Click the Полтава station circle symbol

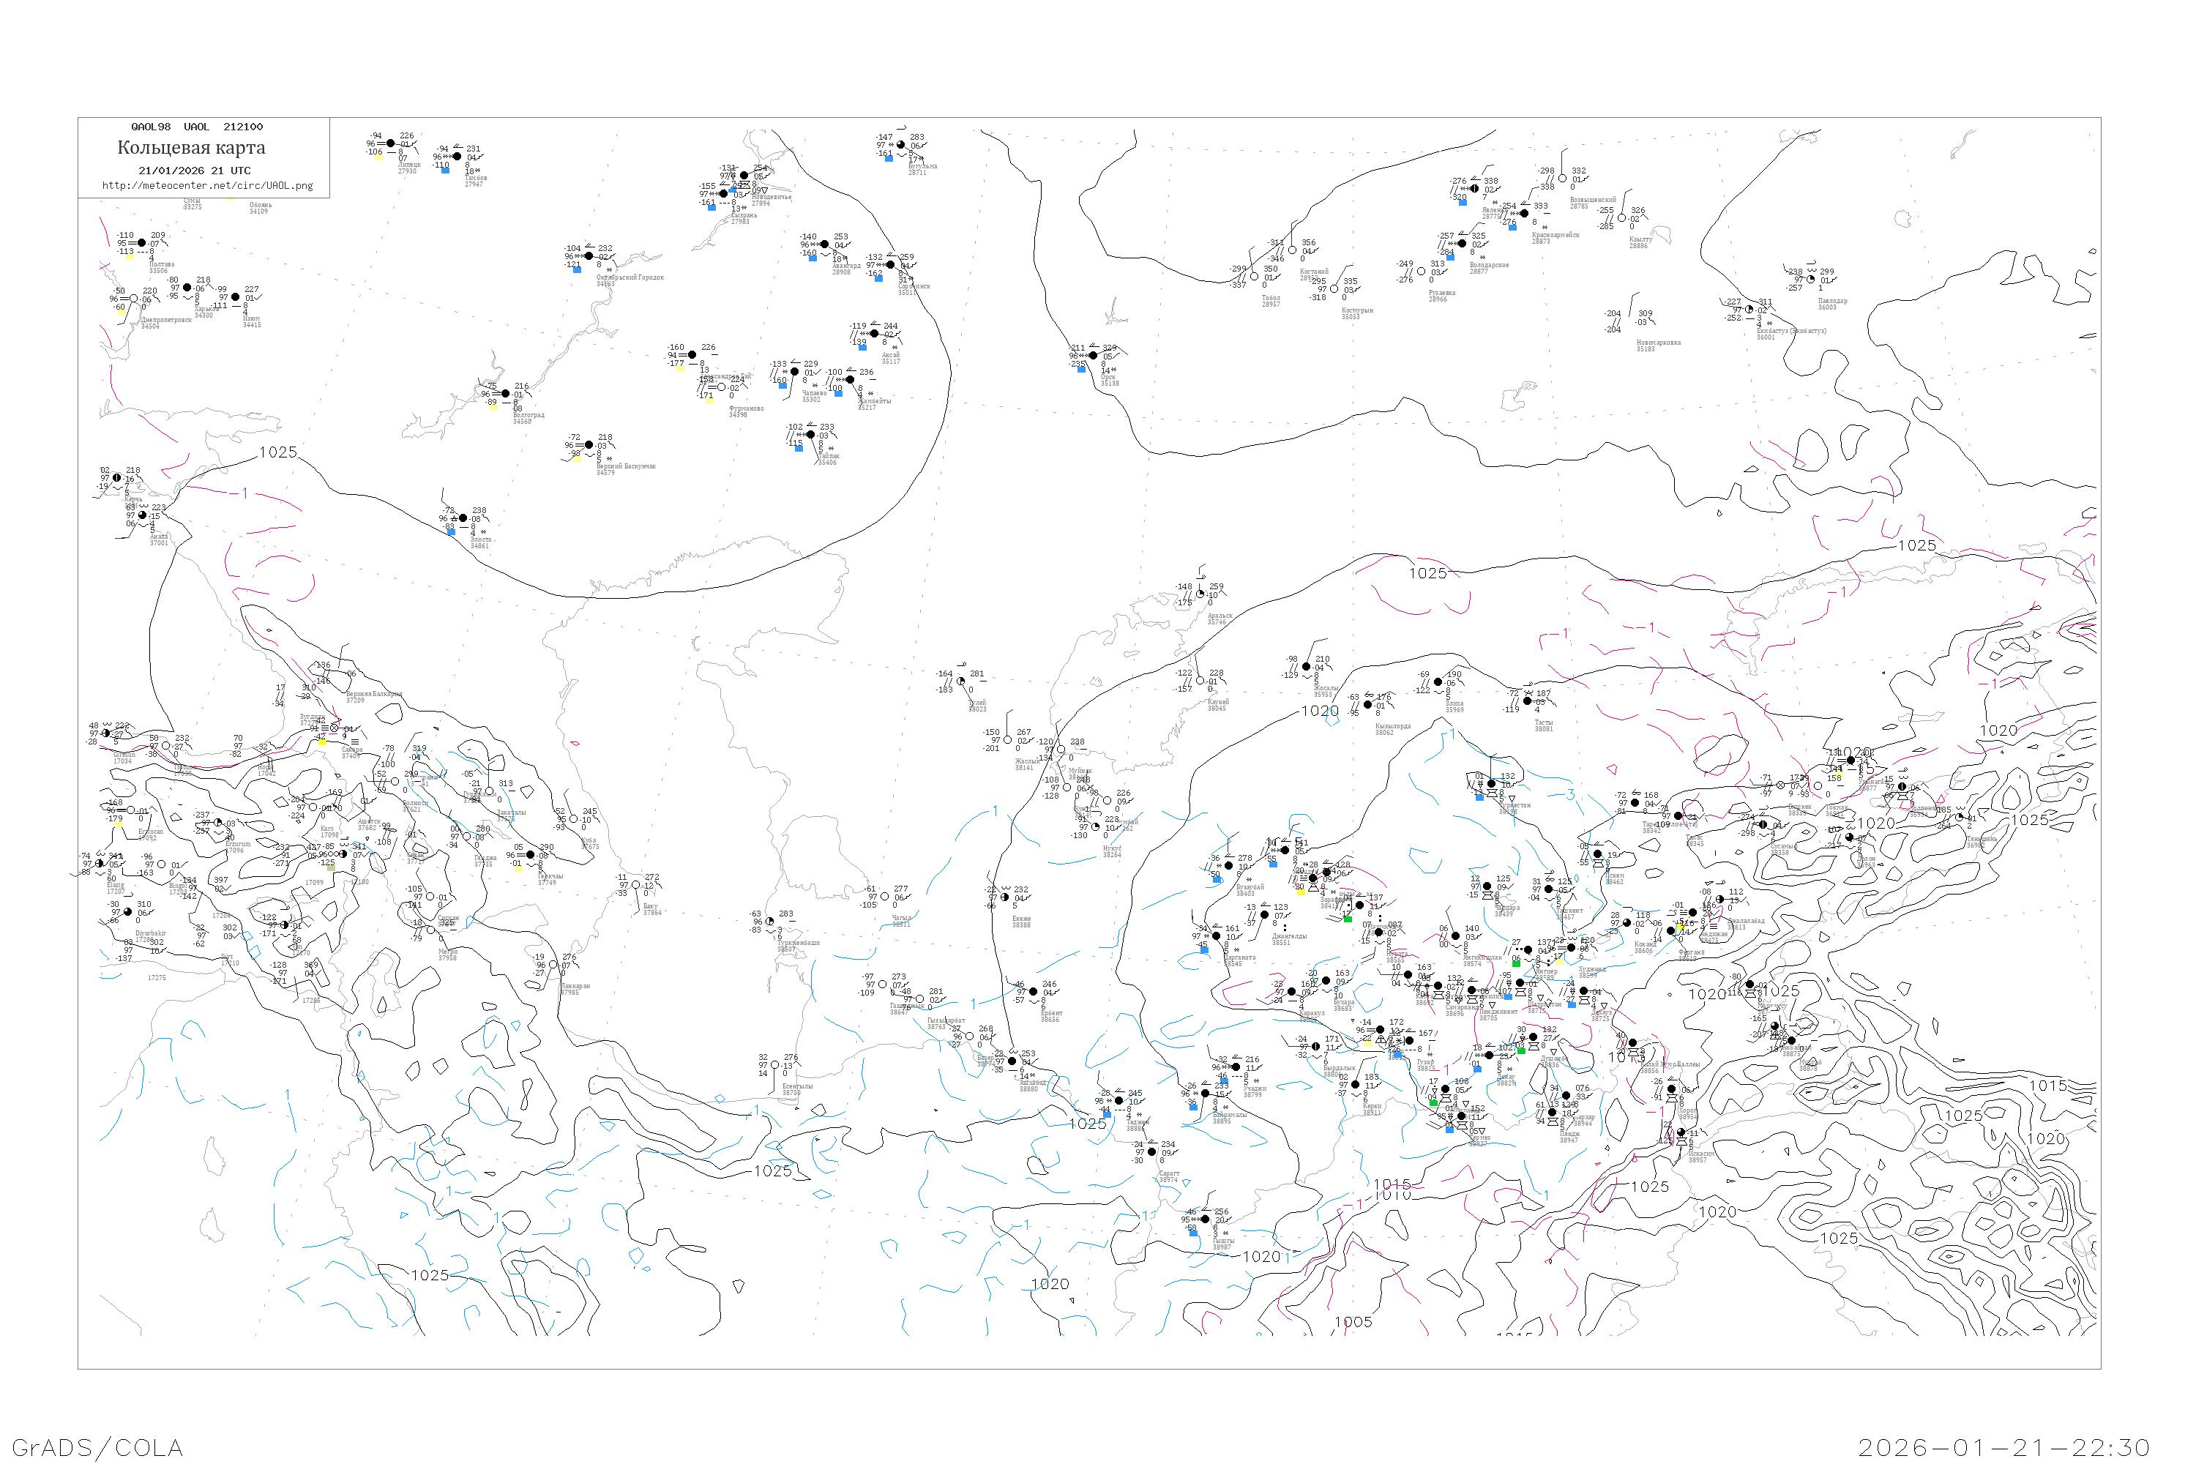click(142, 243)
